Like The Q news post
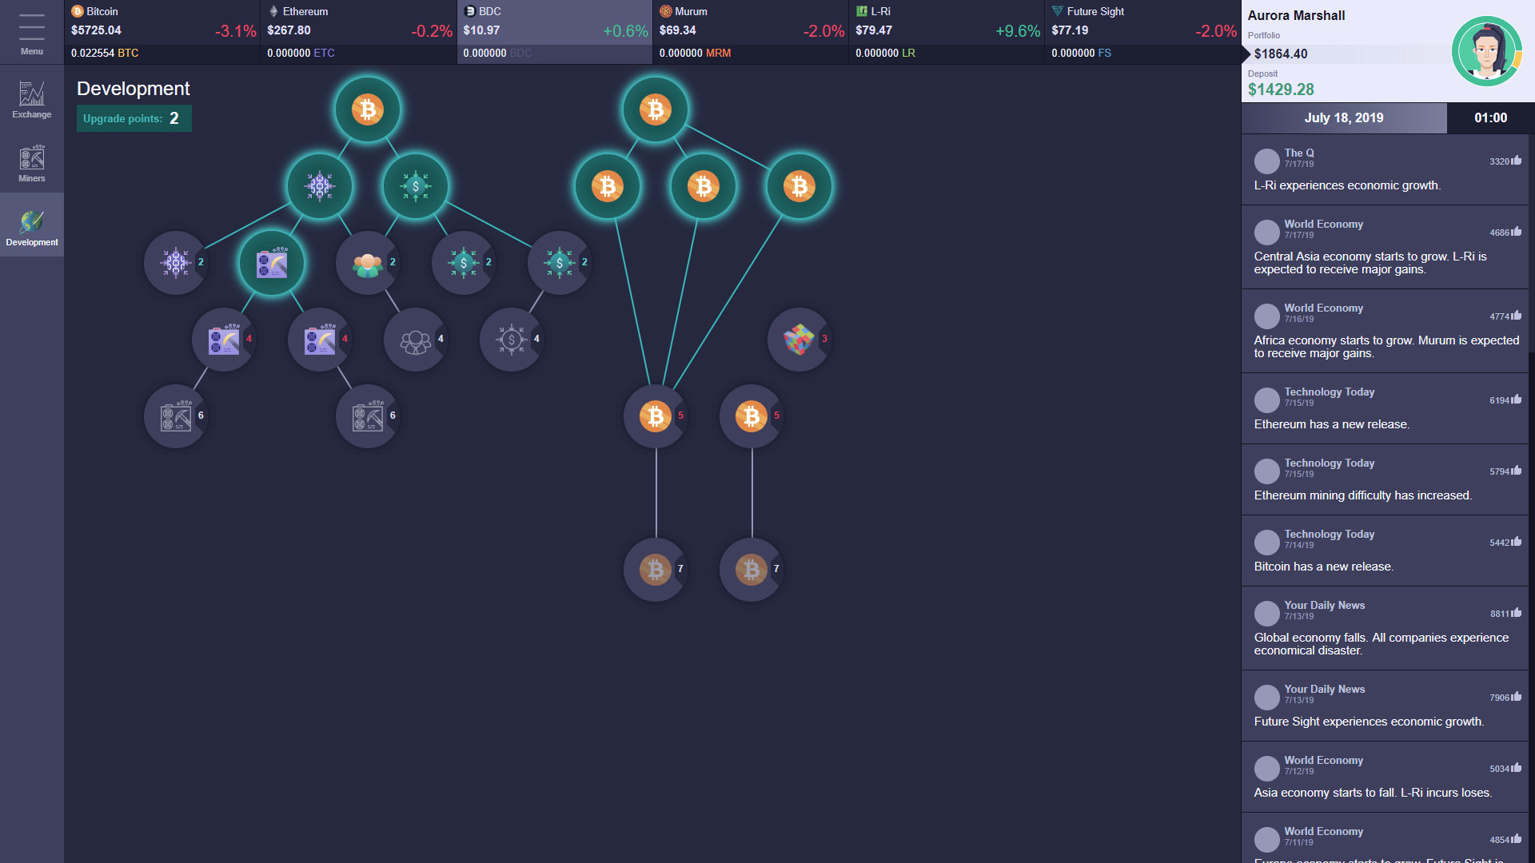Screen dimensions: 1535x863 [x=1517, y=161]
